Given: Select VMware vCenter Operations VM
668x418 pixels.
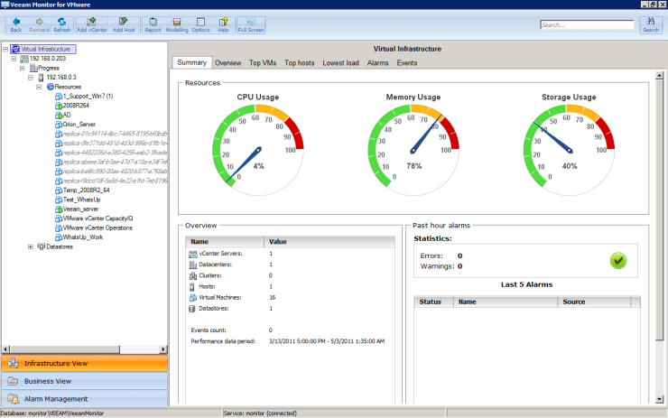Looking at the screenshot, I should (x=97, y=228).
